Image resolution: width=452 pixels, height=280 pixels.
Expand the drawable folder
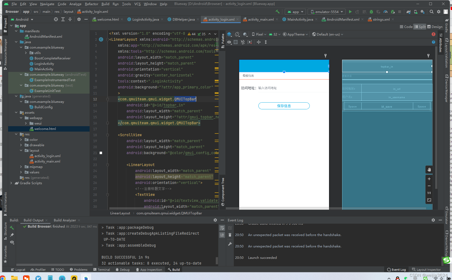pos(21,145)
